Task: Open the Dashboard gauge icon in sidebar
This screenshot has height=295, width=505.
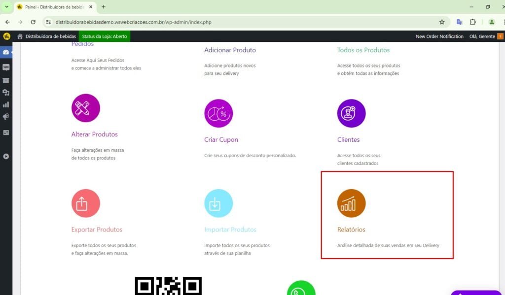Action: [x=6, y=52]
